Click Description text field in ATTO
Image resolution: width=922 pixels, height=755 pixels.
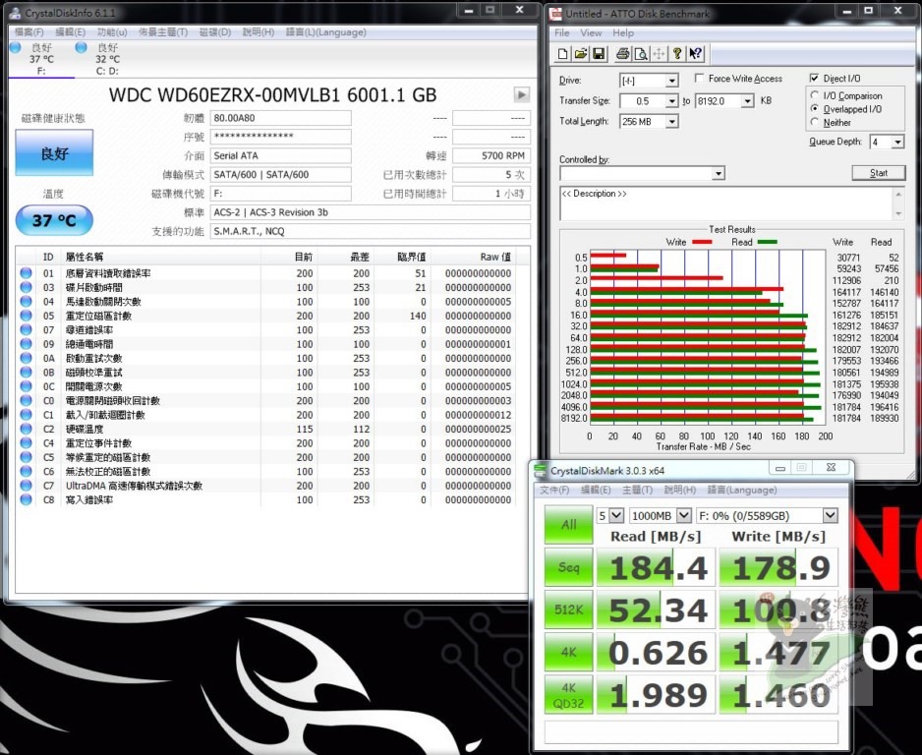pyautogui.click(x=725, y=203)
